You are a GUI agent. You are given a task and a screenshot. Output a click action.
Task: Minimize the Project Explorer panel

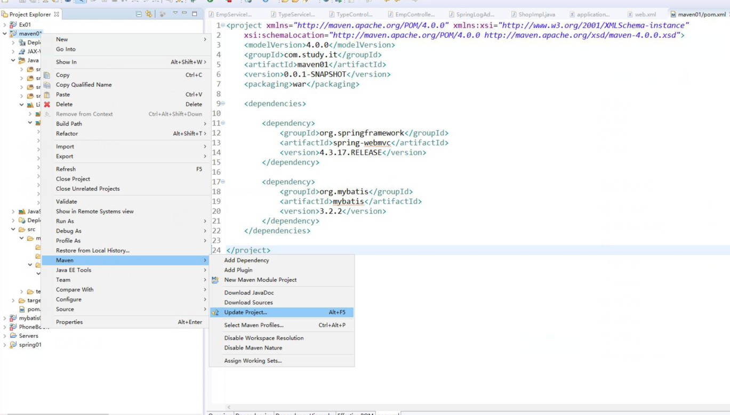click(x=184, y=13)
